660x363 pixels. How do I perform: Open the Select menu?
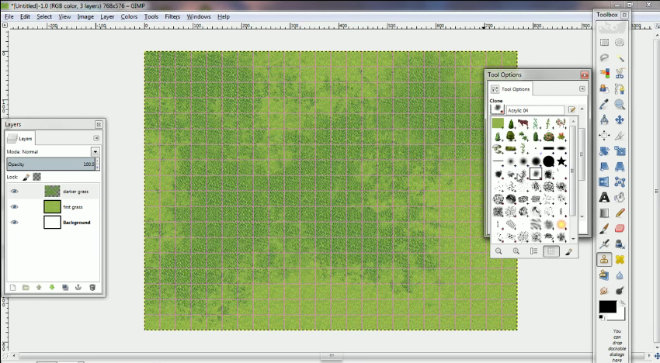point(44,16)
